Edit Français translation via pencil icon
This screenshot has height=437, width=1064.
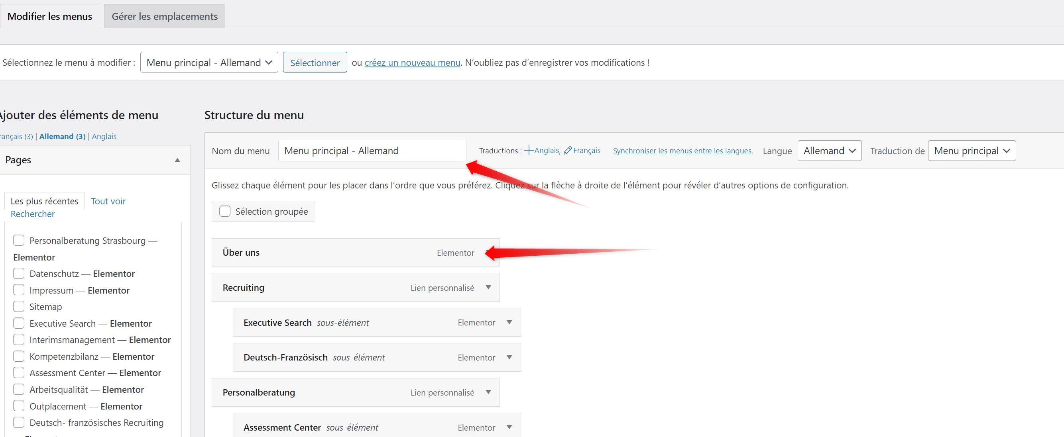(x=568, y=151)
